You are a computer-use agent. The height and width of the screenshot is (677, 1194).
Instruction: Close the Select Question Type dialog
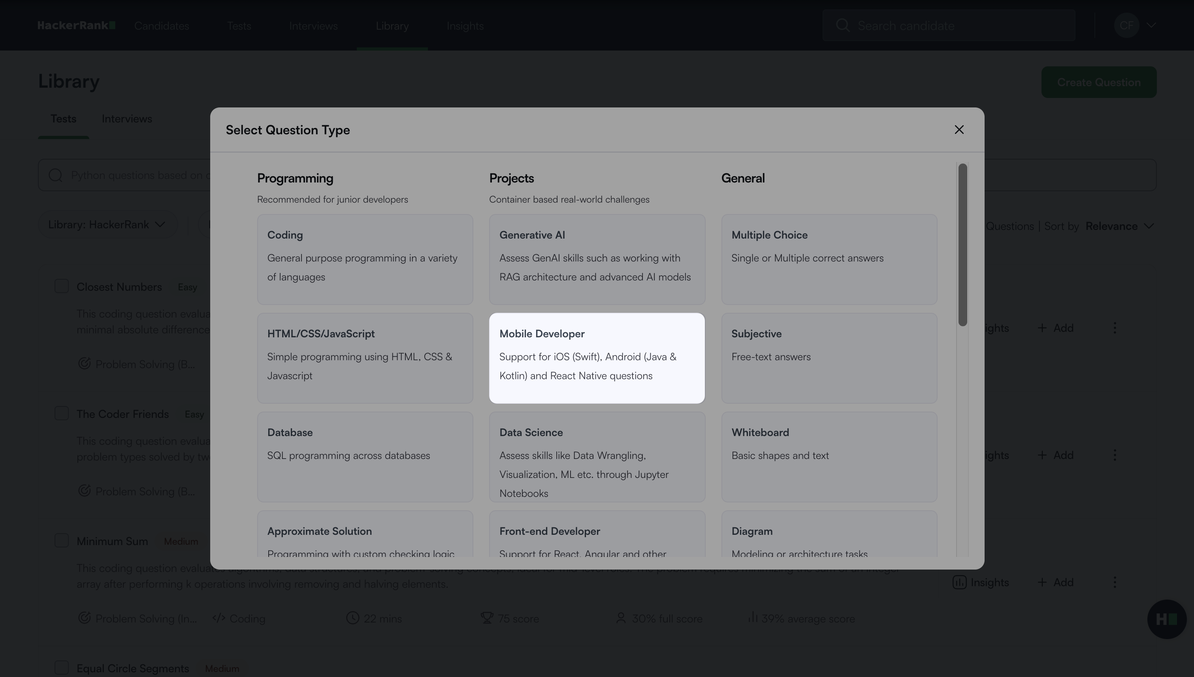(959, 130)
